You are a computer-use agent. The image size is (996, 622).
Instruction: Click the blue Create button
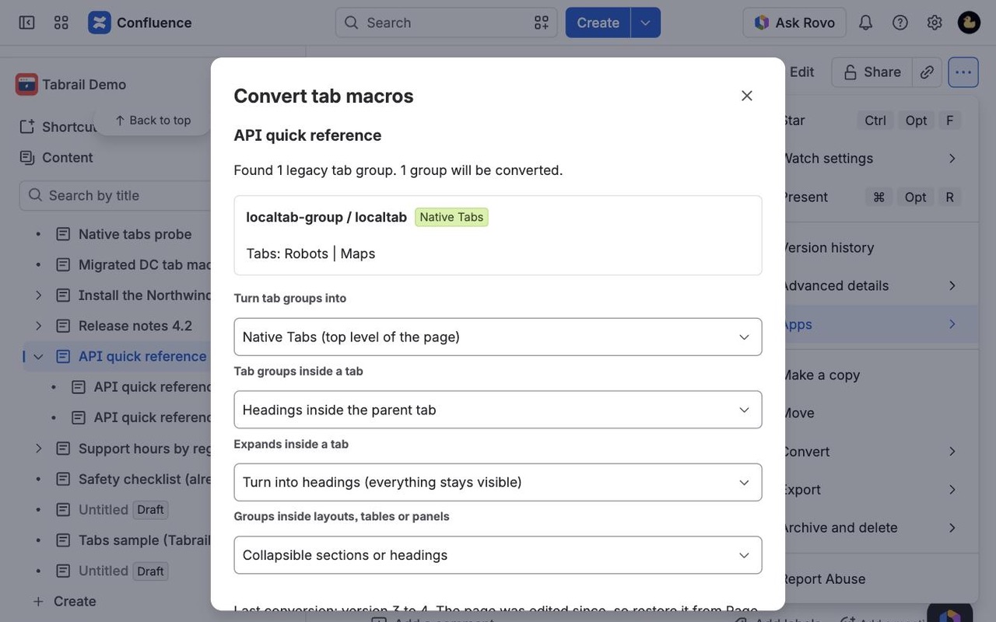[598, 23]
